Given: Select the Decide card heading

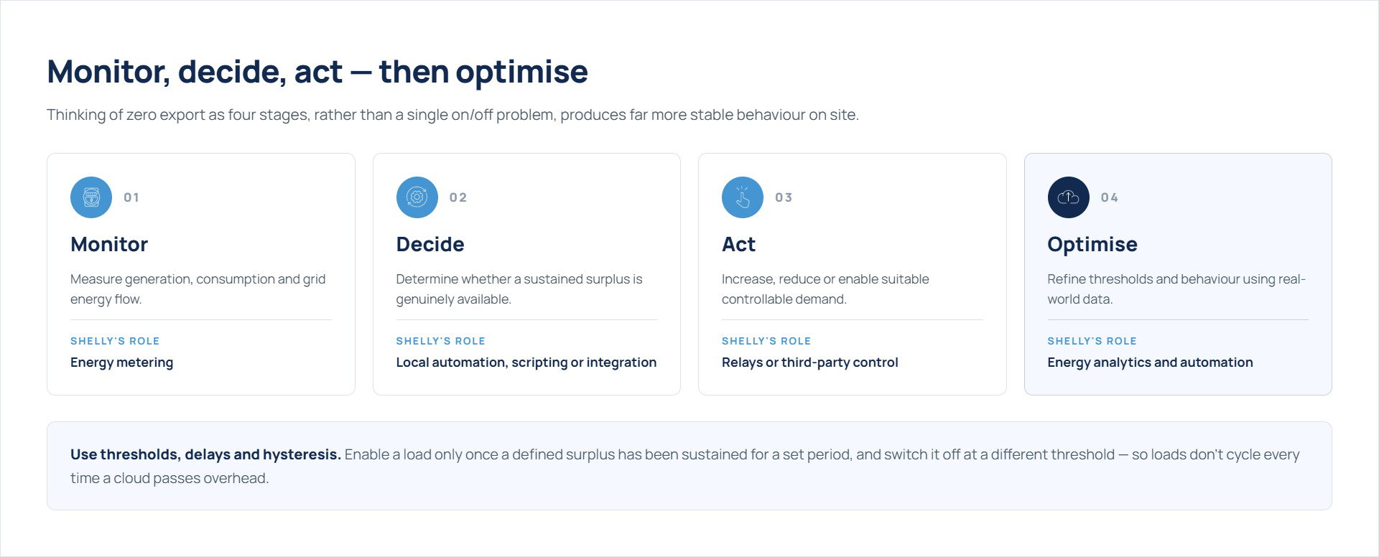Looking at the screenshot, I should coord(430,244).
